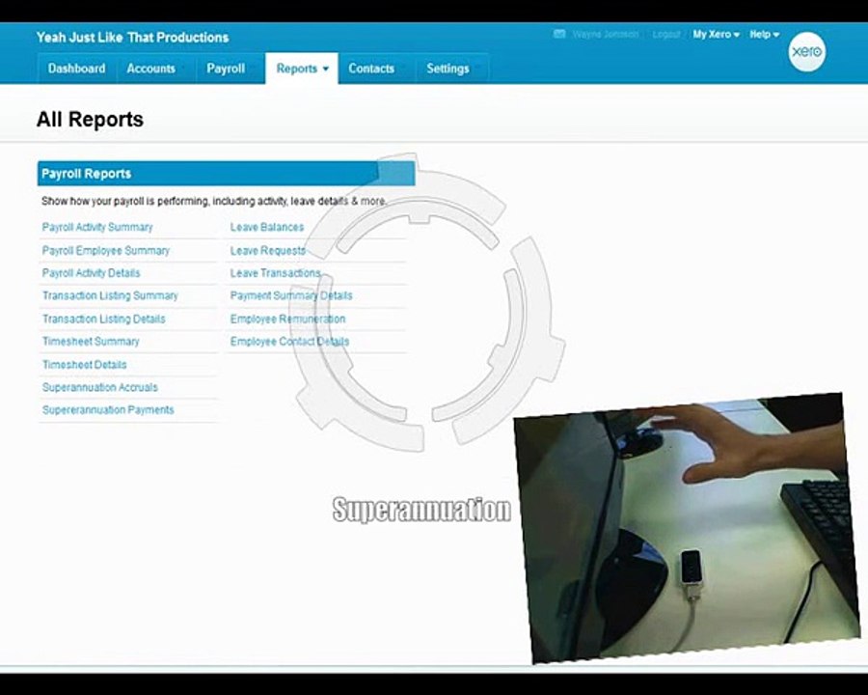Open the Dashboard tab

point(76,69)
